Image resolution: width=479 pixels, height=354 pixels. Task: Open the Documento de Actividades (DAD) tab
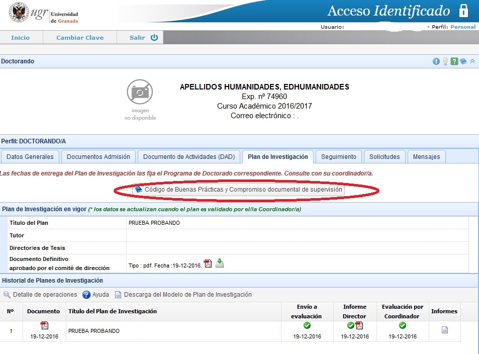pyautogui.click(x=189, y=157)
